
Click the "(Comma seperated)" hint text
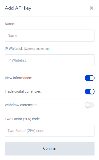pos(37,49)
